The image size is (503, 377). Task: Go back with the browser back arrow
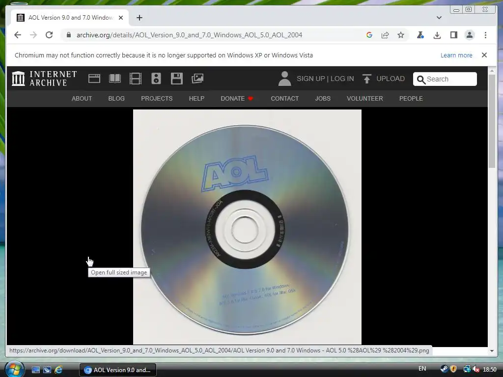[18, 35]
